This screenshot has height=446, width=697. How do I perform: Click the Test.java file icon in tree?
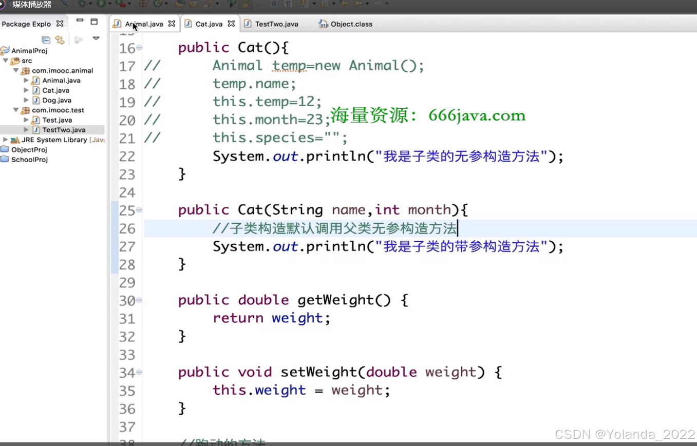tap(35, 120)
